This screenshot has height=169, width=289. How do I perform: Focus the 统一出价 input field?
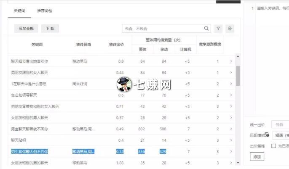coord(280,124)
